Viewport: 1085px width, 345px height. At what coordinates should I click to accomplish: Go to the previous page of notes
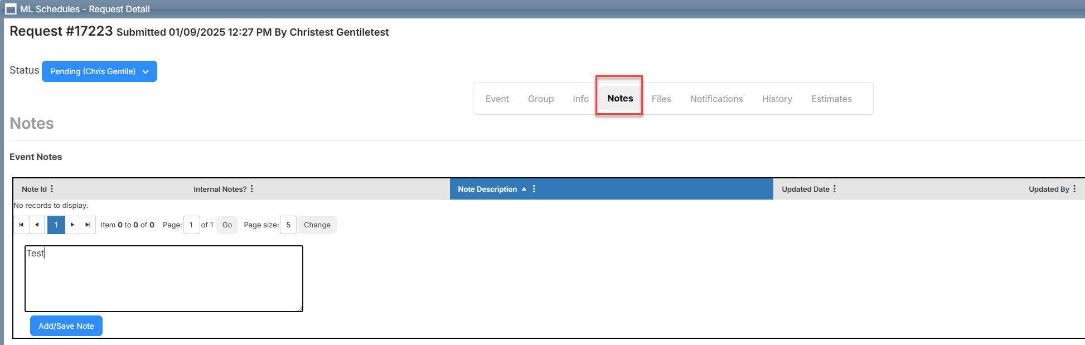tap(37, 225)
